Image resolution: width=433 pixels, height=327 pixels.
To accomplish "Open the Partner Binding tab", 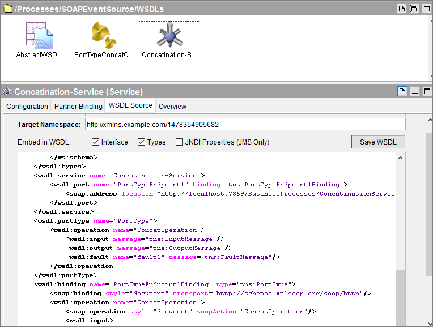I will (x=78, y=107).
